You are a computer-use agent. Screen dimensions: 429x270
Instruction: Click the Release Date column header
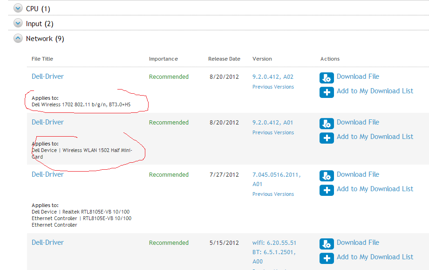(224, 59)
